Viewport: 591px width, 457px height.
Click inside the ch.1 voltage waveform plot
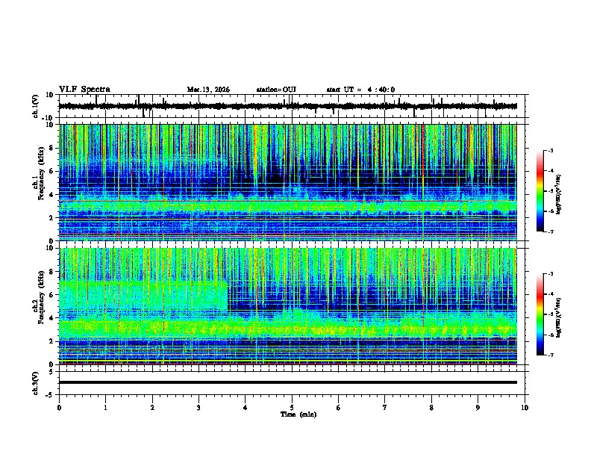pyautogui.click(x=292, y=106)
